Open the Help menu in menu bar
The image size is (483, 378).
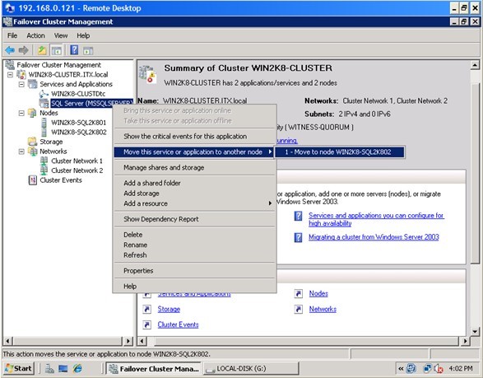(83, 35)
